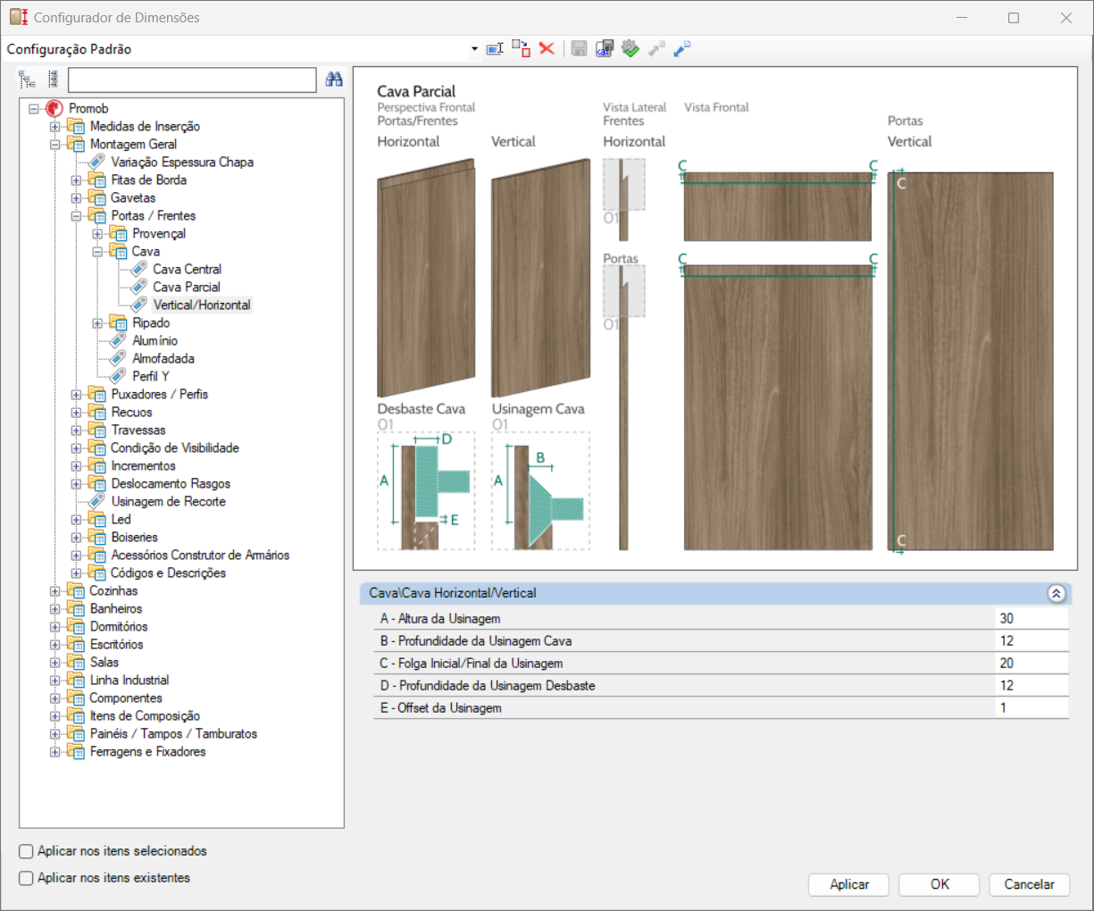Collapse the Cava Horizontal/Vertical panel
Screen dimensions: 1094x911
point(1056,594)
